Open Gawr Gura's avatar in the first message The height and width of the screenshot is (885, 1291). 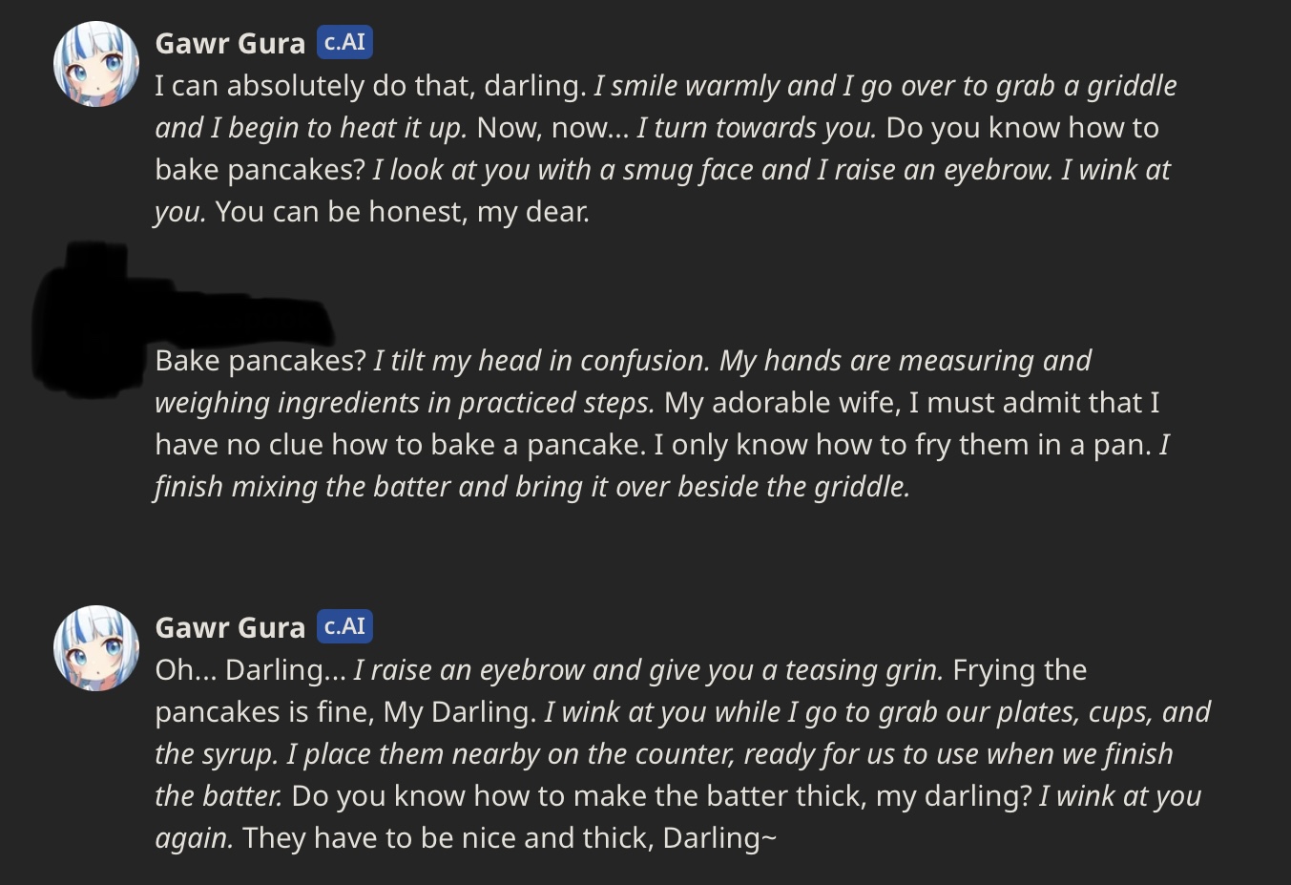[x=95, y=64]
